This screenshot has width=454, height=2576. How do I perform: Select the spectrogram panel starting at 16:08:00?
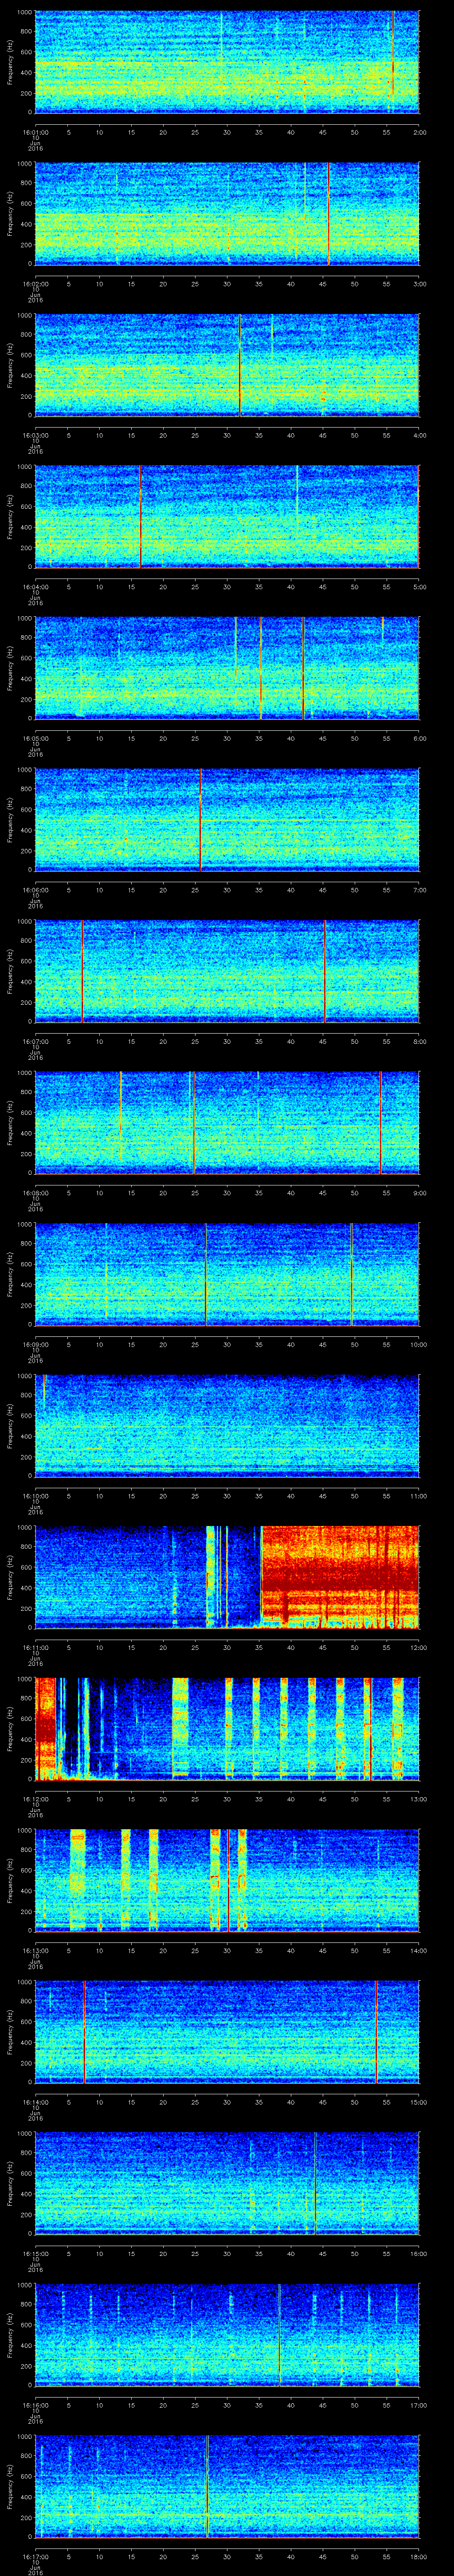[227, 1123]
